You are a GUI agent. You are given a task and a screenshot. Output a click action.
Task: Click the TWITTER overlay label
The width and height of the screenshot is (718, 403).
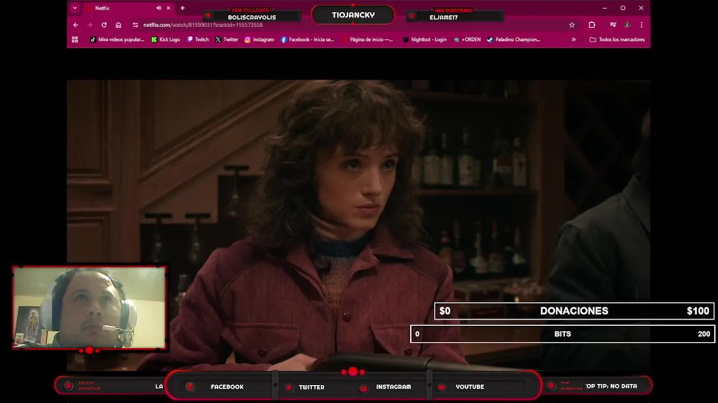(311, 387)
